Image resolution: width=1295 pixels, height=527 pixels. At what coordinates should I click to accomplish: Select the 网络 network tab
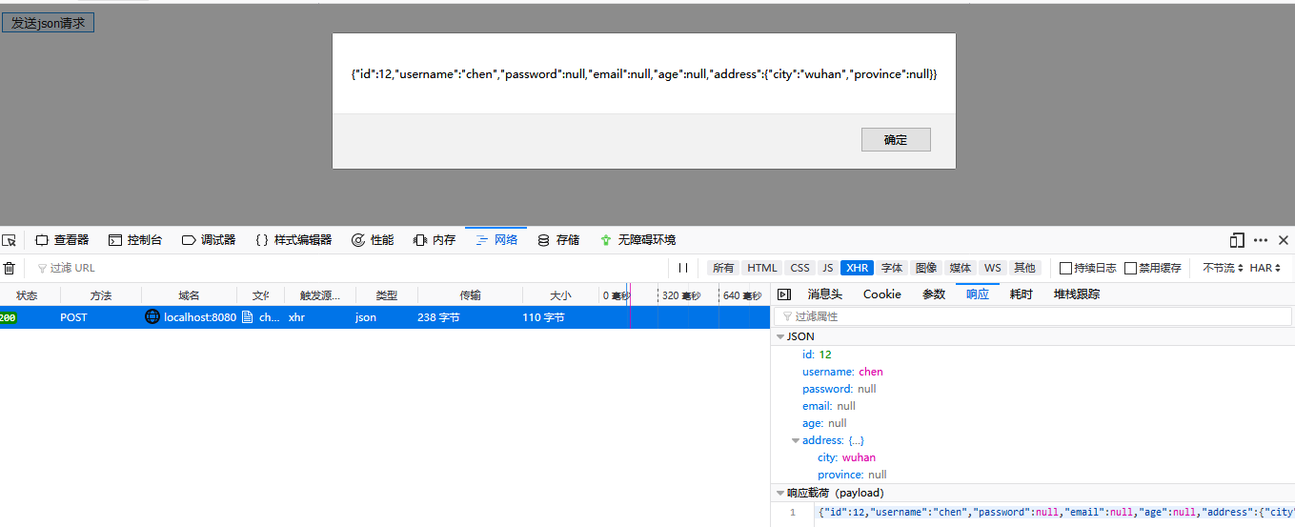pos(496,240)
